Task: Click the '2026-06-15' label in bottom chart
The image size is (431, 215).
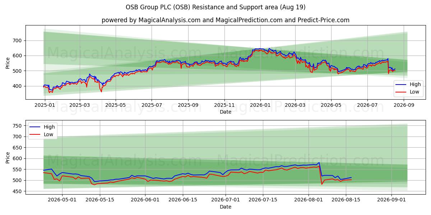Action: 182,201
